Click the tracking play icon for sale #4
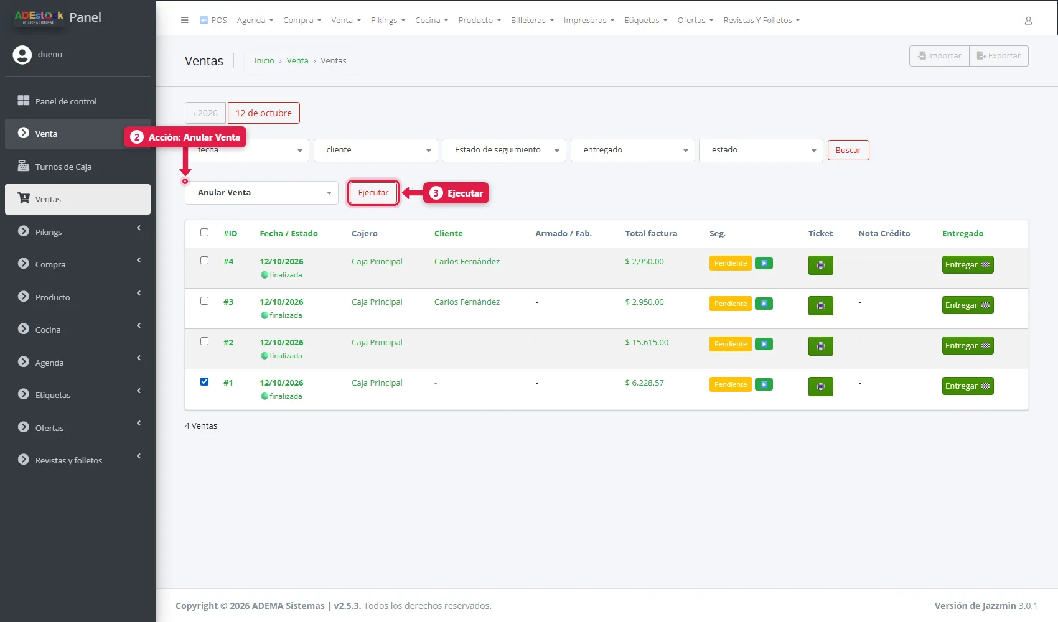Screen dimensions: 1058x622 pyautogui.click(x=764, y=263)
